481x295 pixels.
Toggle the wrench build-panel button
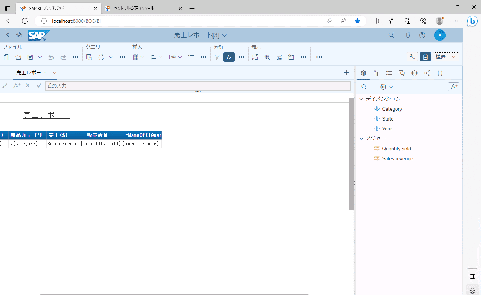(412, 57)
